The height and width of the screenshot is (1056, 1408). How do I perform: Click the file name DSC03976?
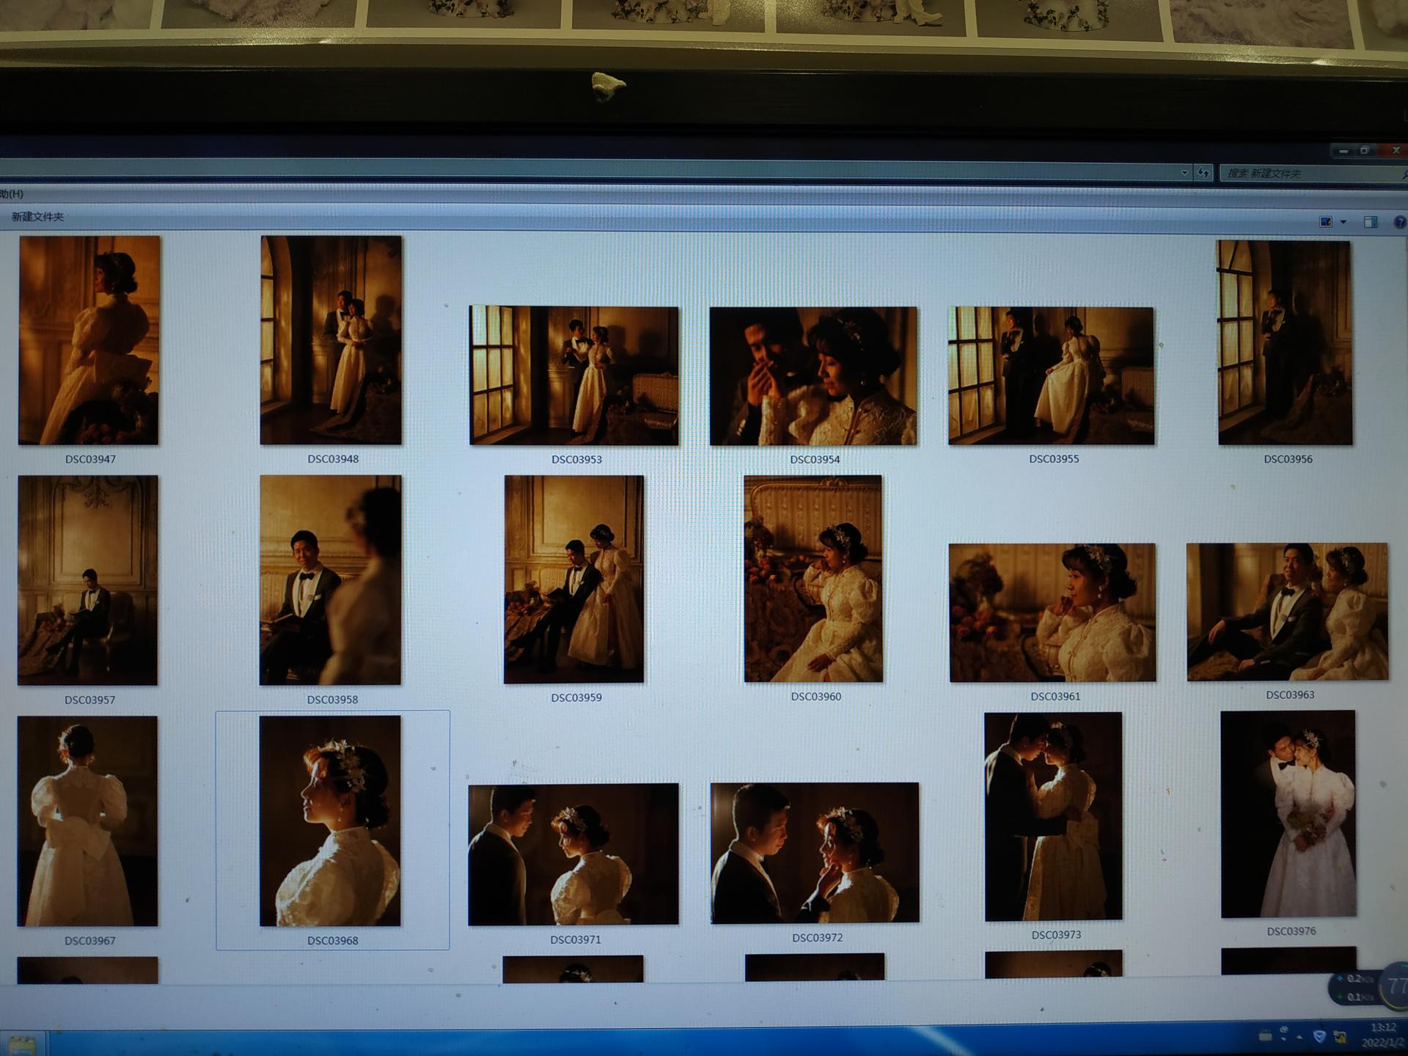[x=1291, y=931]
